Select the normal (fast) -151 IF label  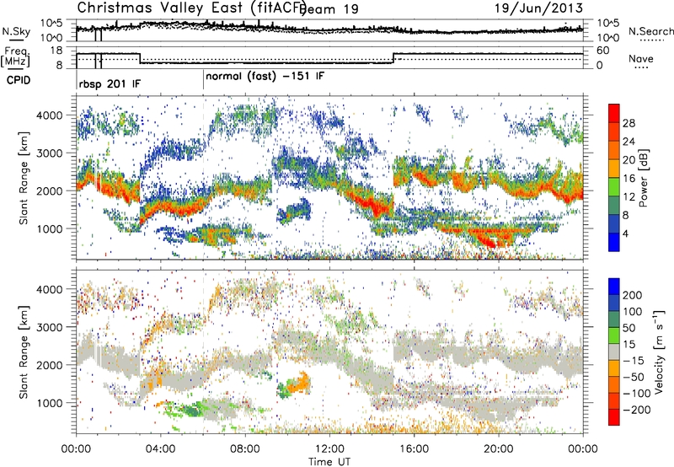265,77
